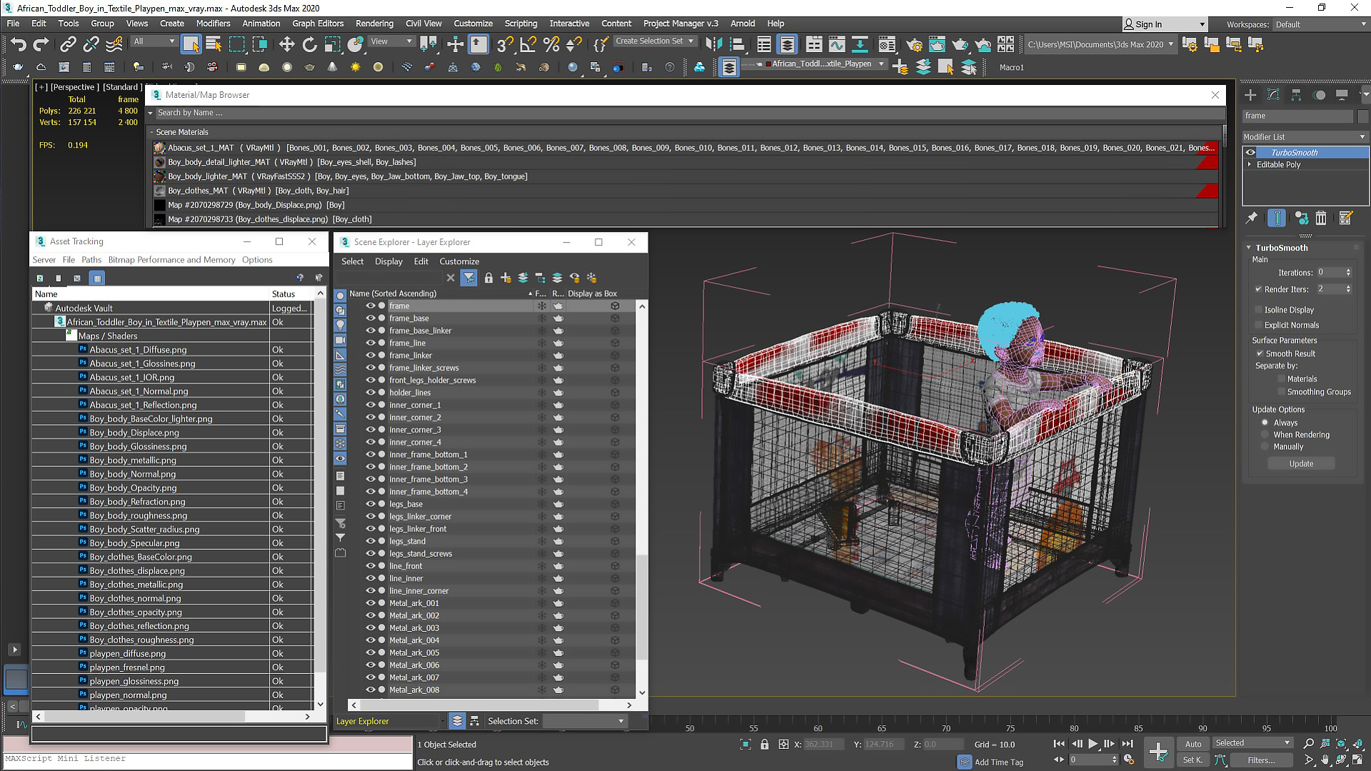Click Configure Modifier Sets icon
Screen dimensions: 1371x771
1346,218
